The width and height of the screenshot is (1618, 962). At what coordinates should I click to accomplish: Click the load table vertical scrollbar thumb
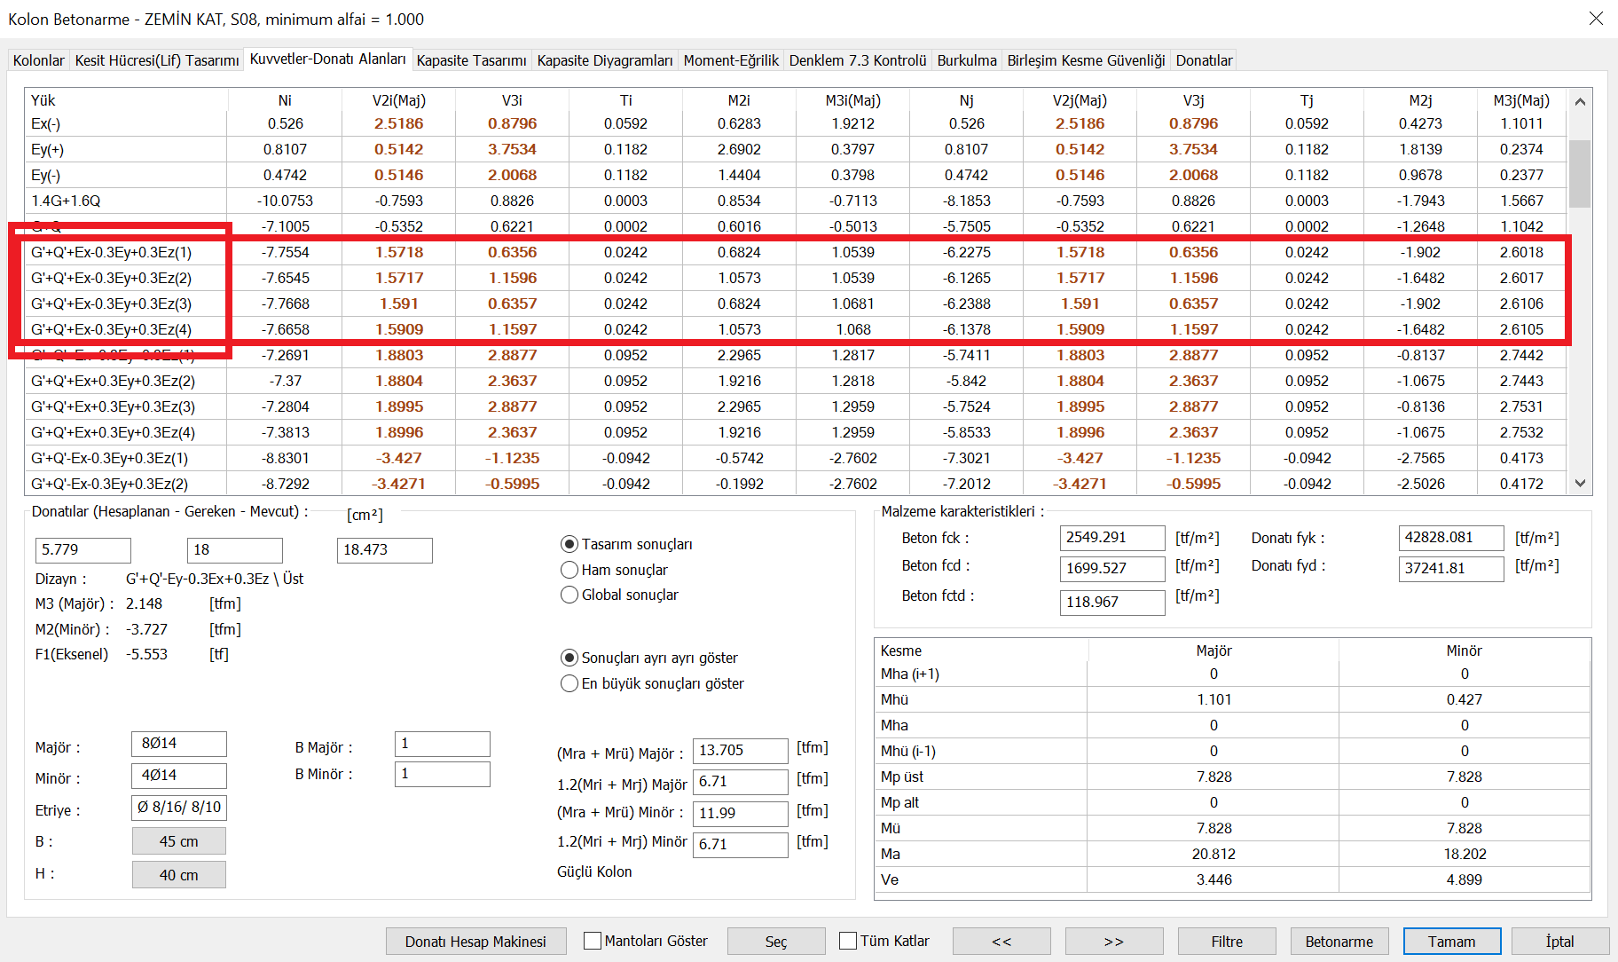click(x=1580, y=173)
